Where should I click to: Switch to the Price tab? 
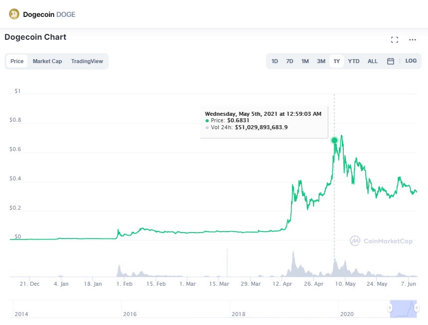point(17,61)
